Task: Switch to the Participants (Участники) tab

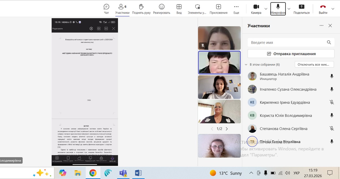Action: (x=122, y=9)
